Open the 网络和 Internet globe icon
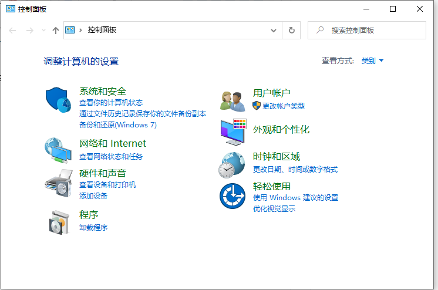The width and height of the screenshot is (438, 290). [x=58, y=150]
